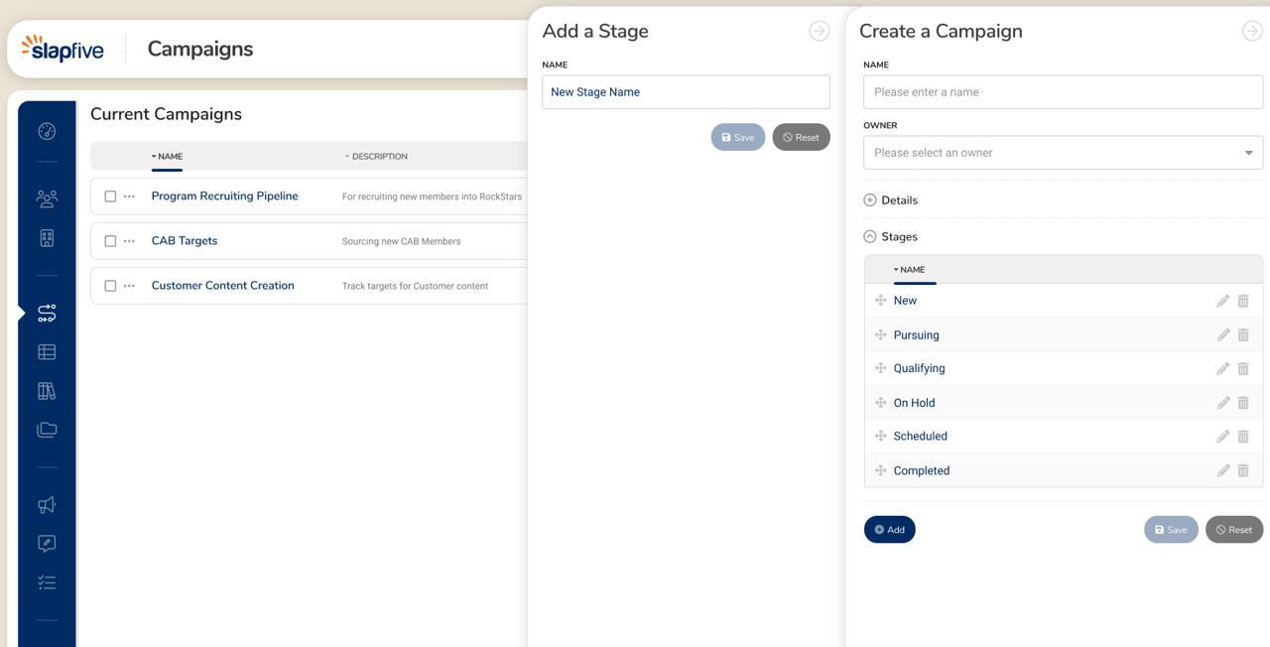Open the three-dot menu for CAB Targets
Viewport: 1270px width, 647px height.
click(129, 241)
